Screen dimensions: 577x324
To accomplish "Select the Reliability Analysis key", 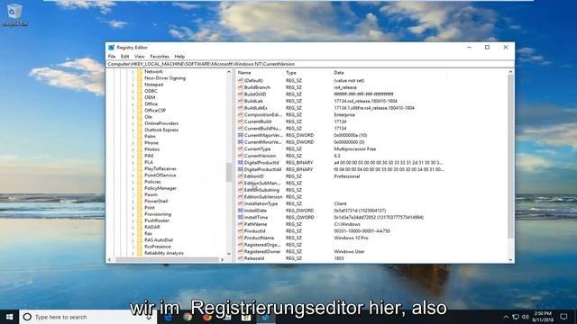I will (x=164, y=253).
